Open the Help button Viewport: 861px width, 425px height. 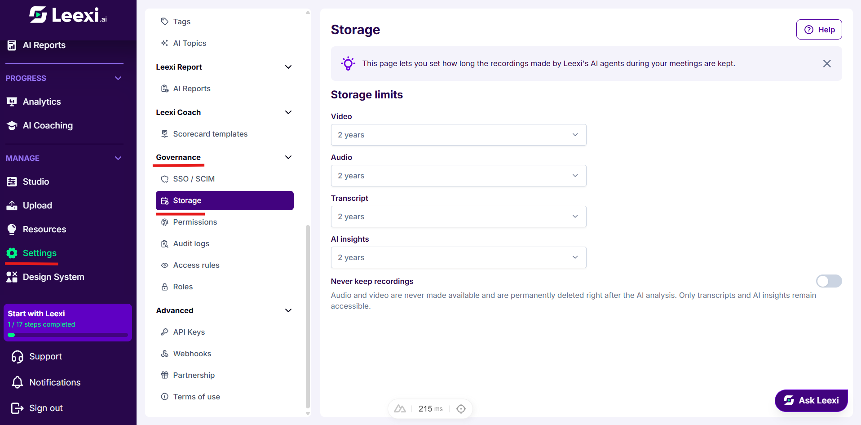[819, 30]
